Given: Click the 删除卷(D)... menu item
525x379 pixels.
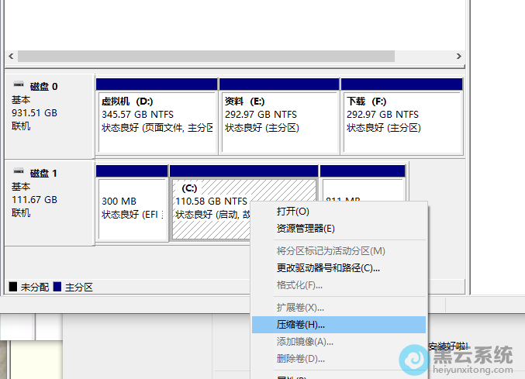Looking at the screenshot, I should (300, 359).
